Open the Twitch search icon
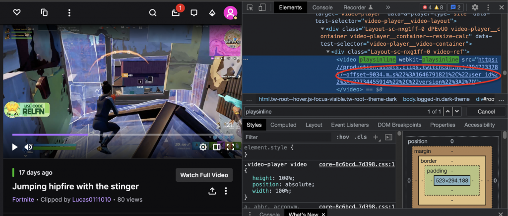 [x=153, y=12]
